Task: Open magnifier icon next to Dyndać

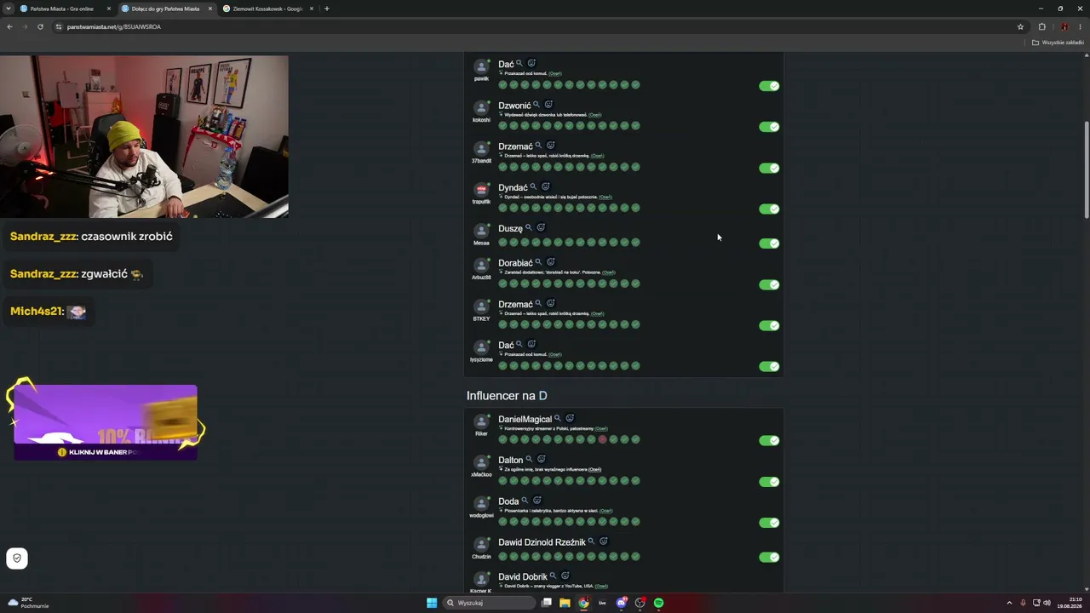Action: [x=534, y=186]
